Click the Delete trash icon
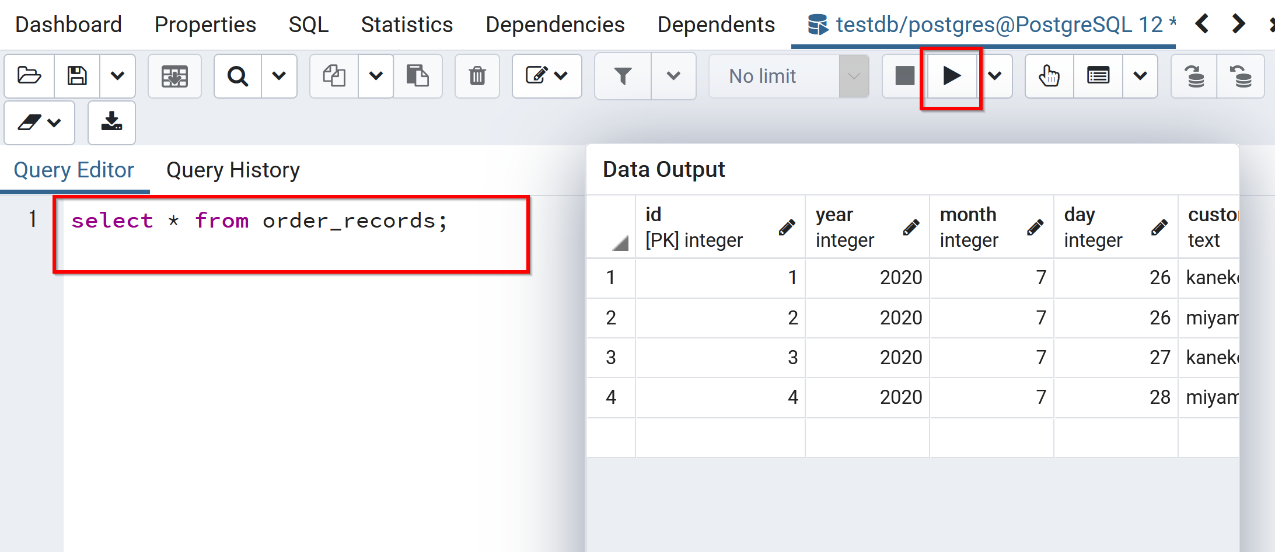This screenshot has width=1275, height=552. [x=477, y=76]
